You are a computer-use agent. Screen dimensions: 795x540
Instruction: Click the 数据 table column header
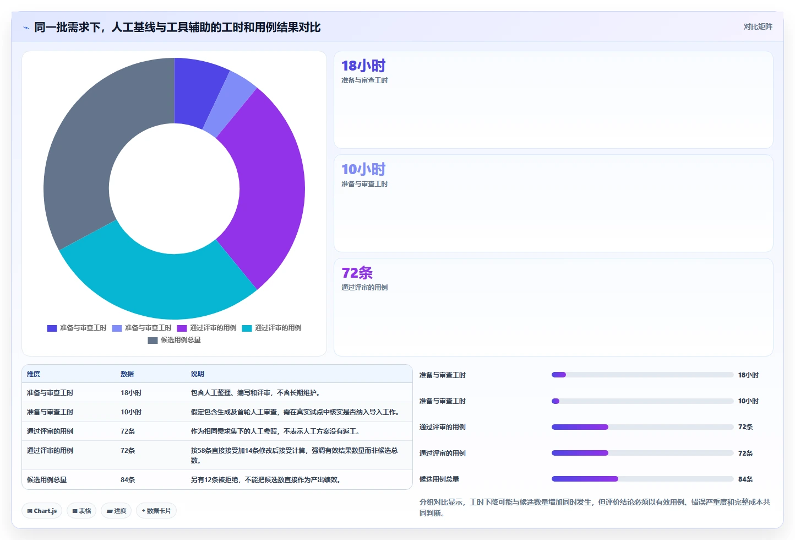[127, 374]
